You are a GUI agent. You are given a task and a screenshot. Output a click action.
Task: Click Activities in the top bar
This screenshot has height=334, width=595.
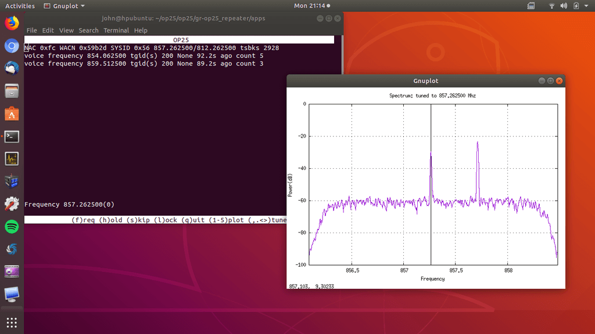[x=19, y=6]
